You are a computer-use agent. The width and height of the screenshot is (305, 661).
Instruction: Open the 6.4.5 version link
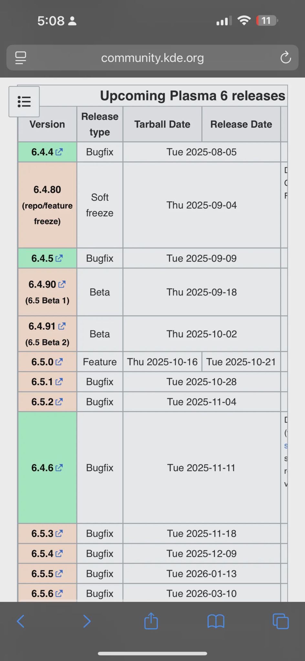click(x=47, y=259)
